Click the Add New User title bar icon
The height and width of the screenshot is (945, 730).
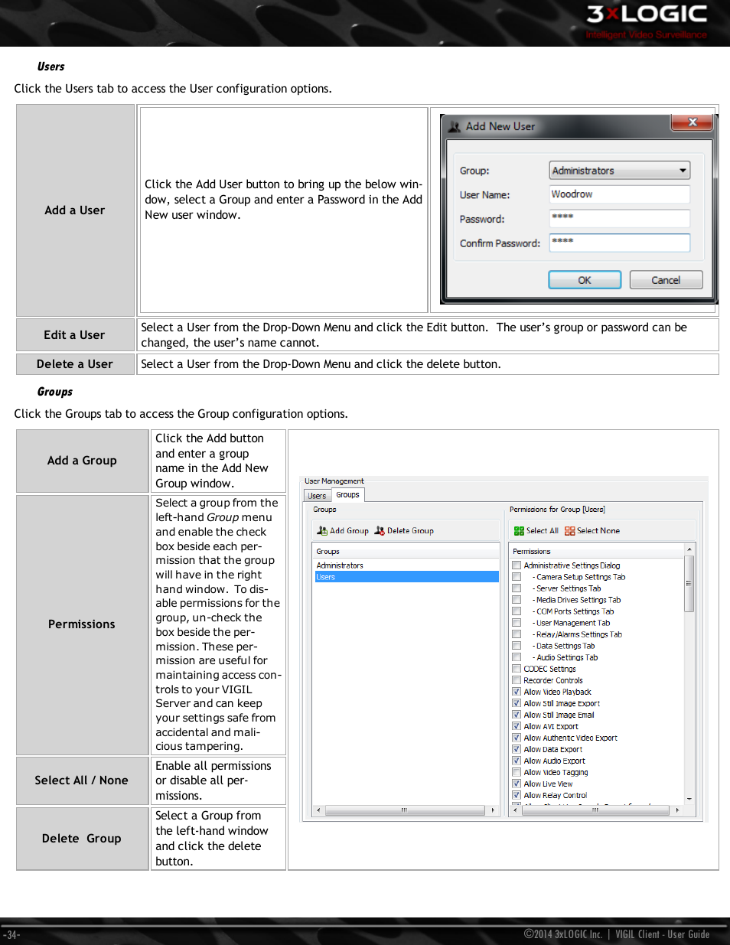point(455,126)
